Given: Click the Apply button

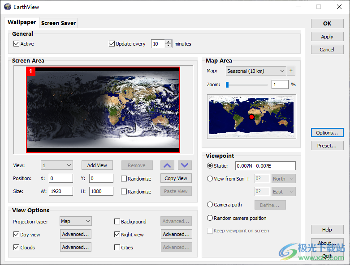Looking at the screenshot, I should tap(327, 37).
